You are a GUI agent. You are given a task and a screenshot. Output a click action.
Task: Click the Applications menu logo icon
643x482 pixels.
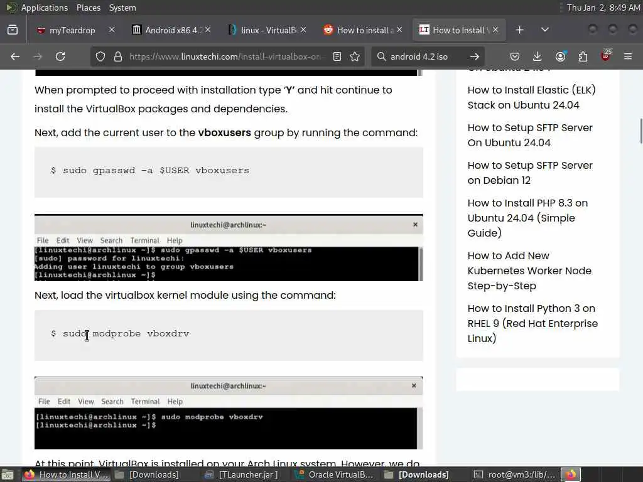[x=11, y=8]
